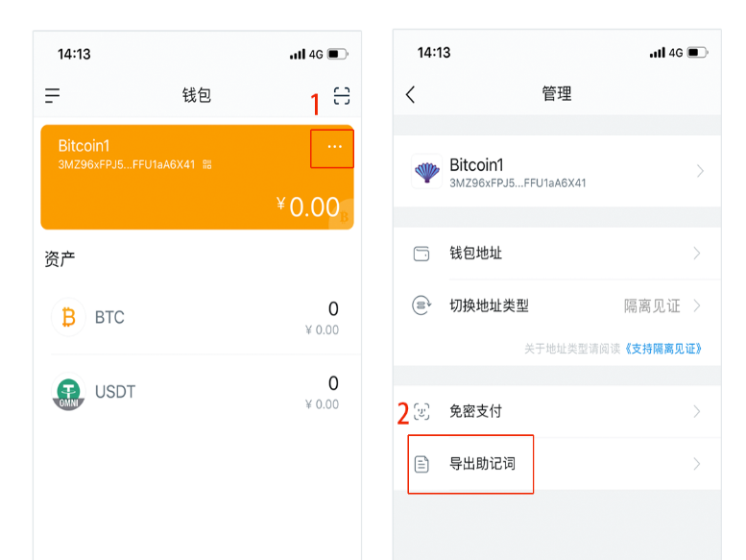
Task: Tap the switch address type icon
Action: coord(421,305)
